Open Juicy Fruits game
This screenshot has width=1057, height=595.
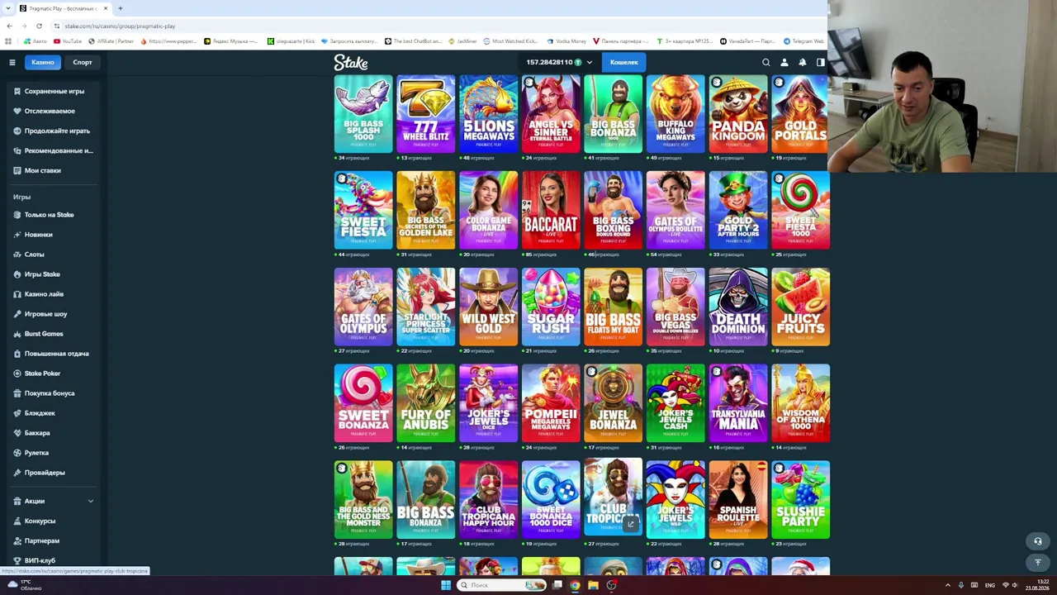801,307
